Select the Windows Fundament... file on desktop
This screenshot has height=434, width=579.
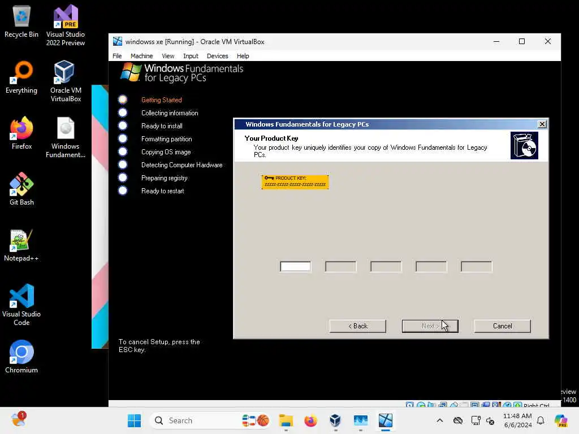tap(66, 137)
